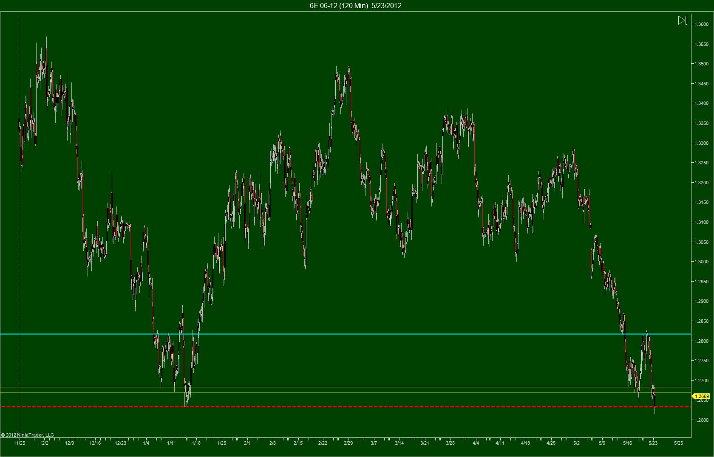Click the 4/4 date label on time axis

pos(476,443)
